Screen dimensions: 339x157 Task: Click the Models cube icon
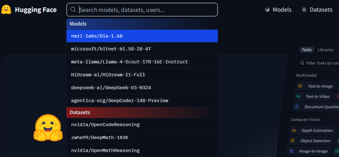[267, 10]
